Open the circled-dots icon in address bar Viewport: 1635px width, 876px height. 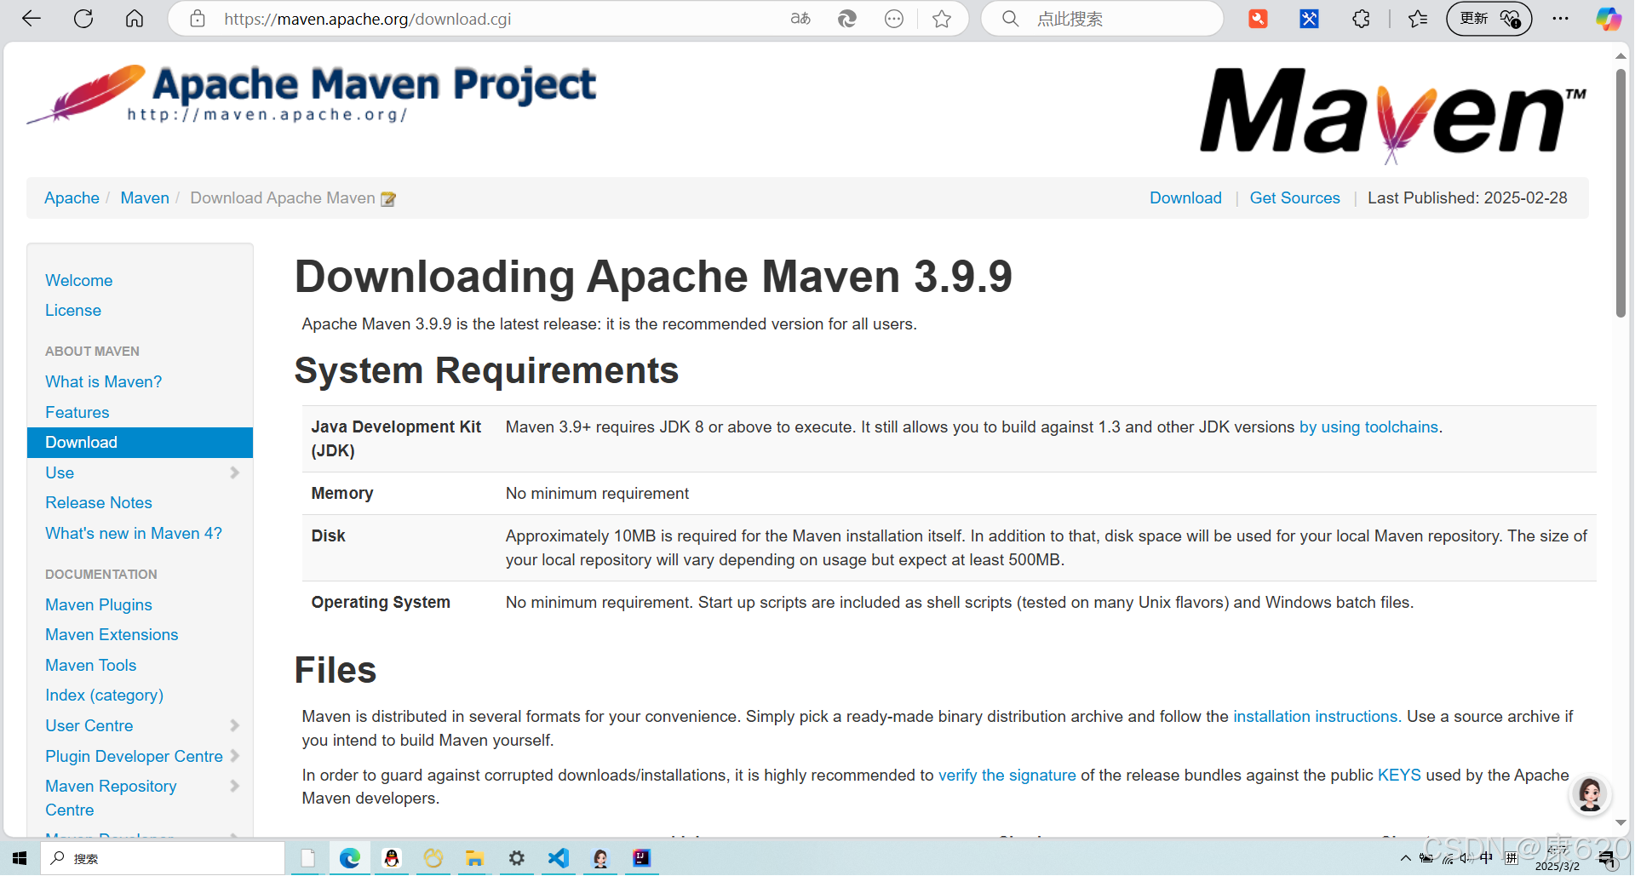(894, 19)
